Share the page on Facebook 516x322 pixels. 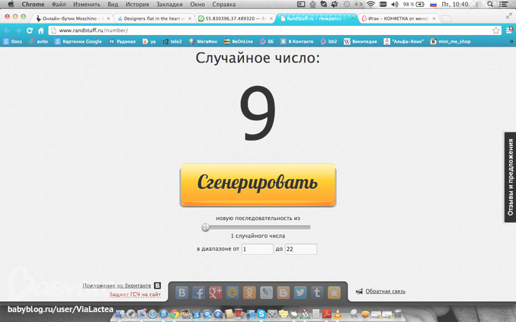[199, 292]
